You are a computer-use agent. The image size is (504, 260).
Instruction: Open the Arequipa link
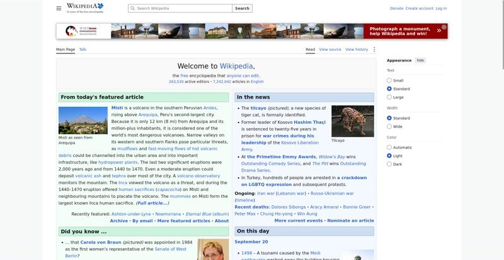tap(147, 115)
